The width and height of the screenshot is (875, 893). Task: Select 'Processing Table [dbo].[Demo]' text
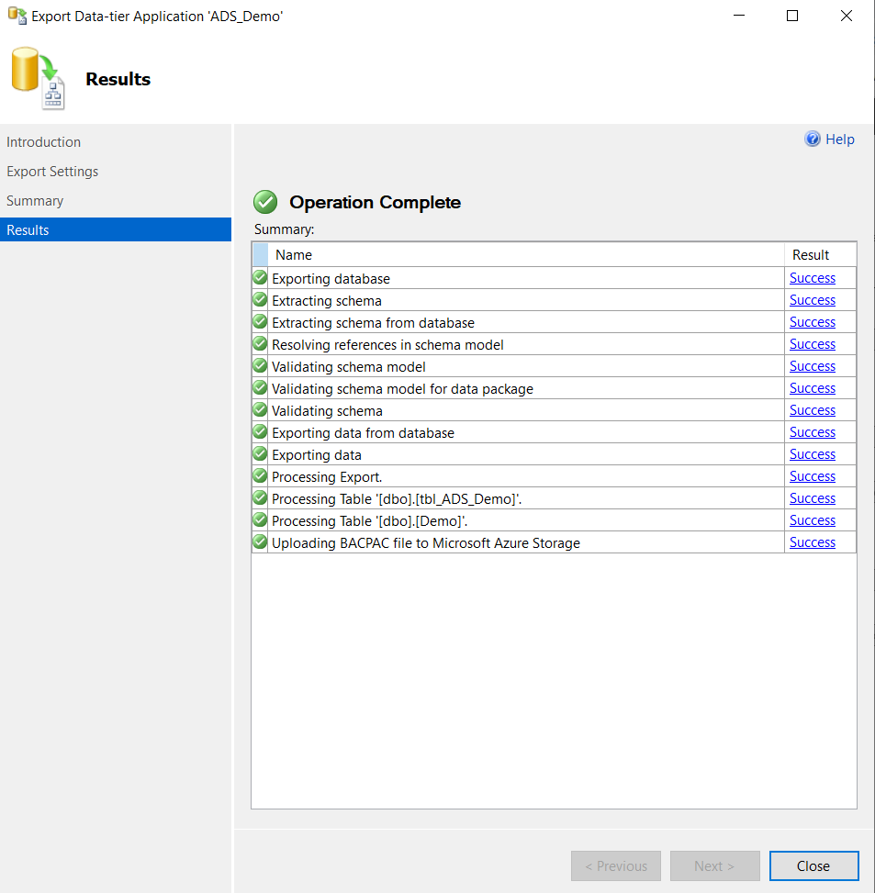(x=369, y=521)
